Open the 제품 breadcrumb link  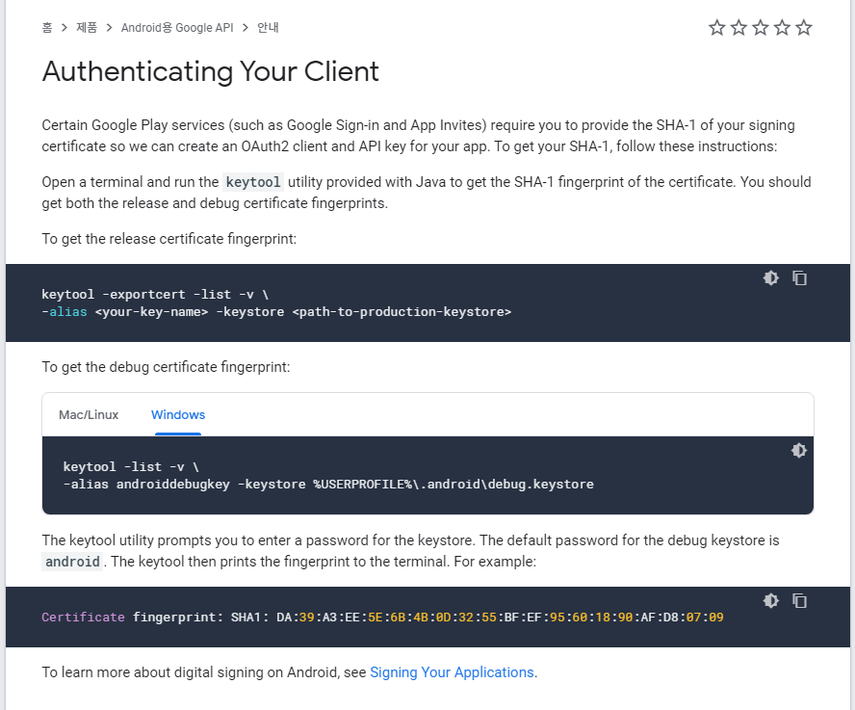tap(87, 27)
